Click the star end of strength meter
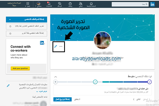Image resolution: width=159 pixels, height=106 pixels. click(x=55, y=82)
